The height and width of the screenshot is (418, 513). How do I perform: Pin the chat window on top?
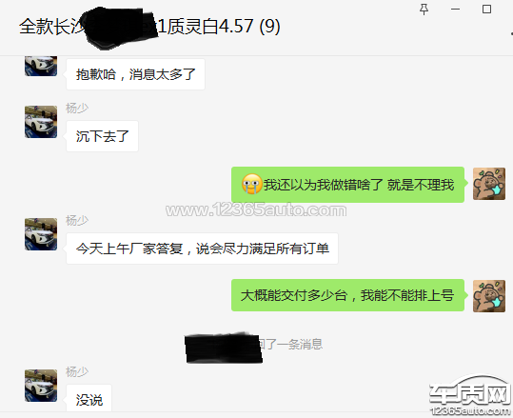pos(424,10)
